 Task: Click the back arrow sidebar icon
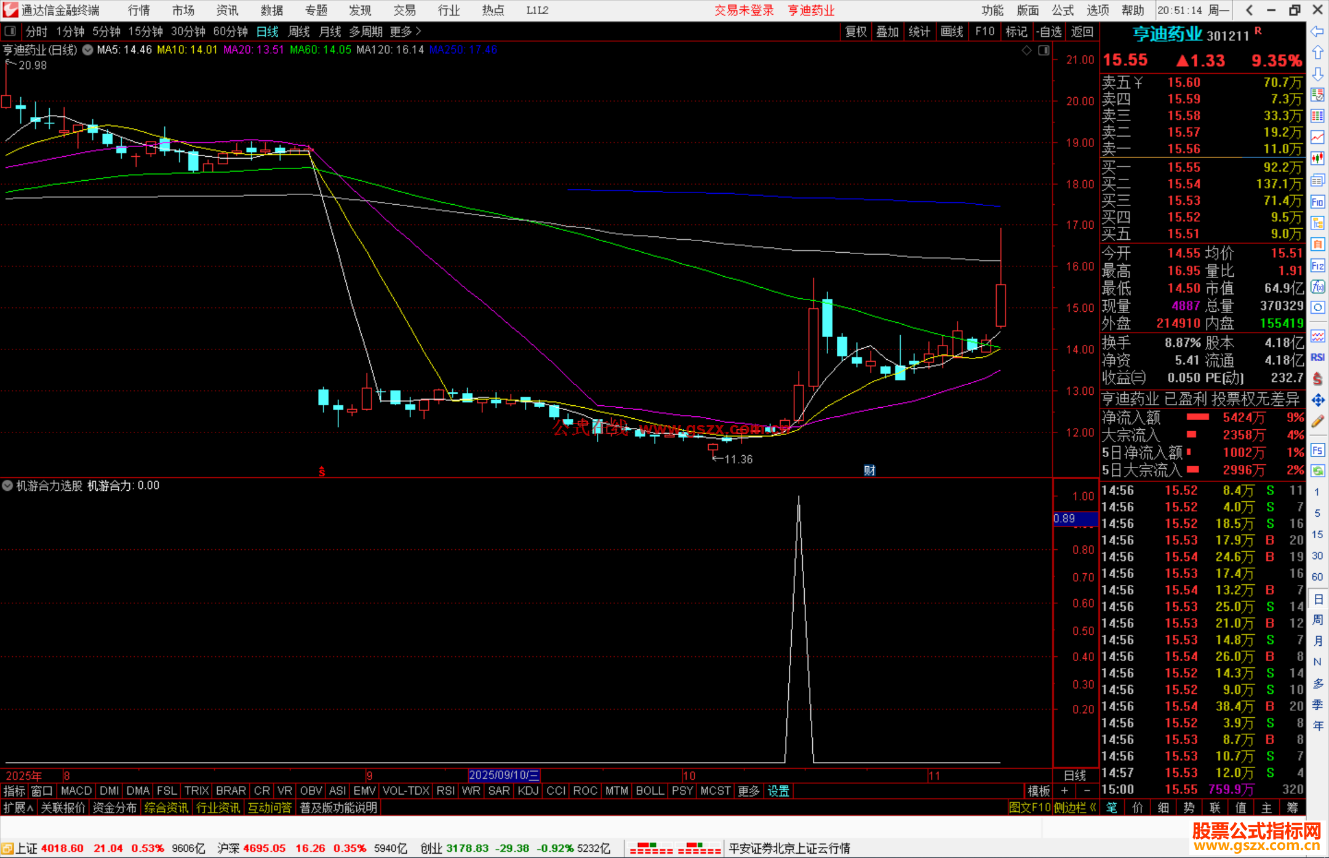coord(1317,31)
